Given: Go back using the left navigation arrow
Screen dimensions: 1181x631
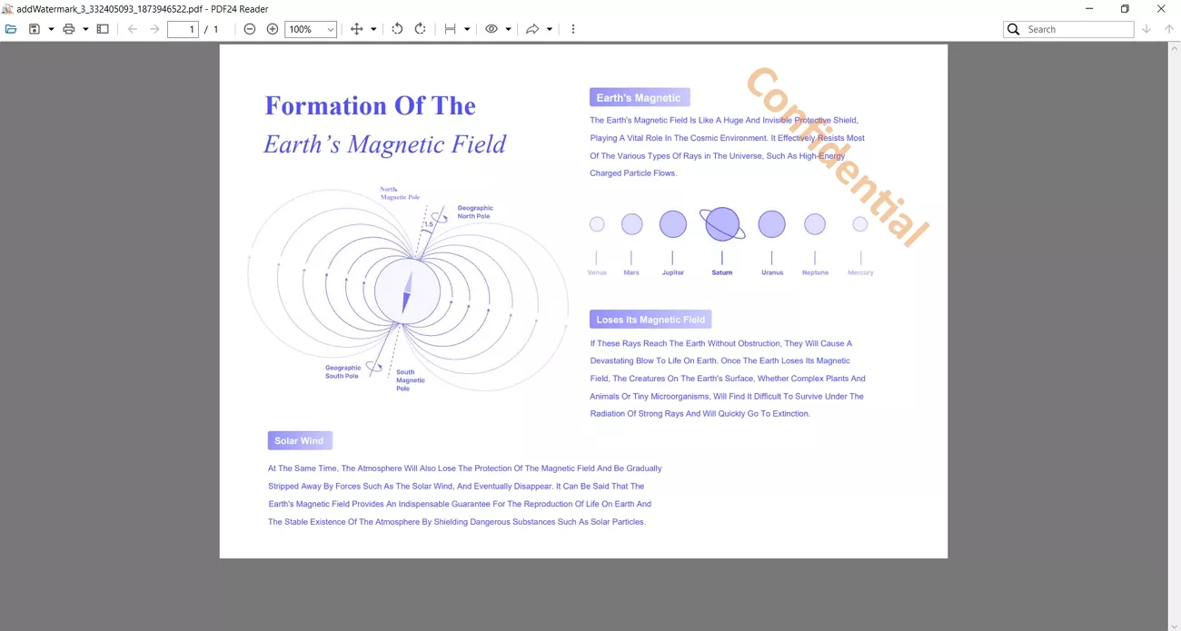Looking at the screenshot, I should (133, 28).
